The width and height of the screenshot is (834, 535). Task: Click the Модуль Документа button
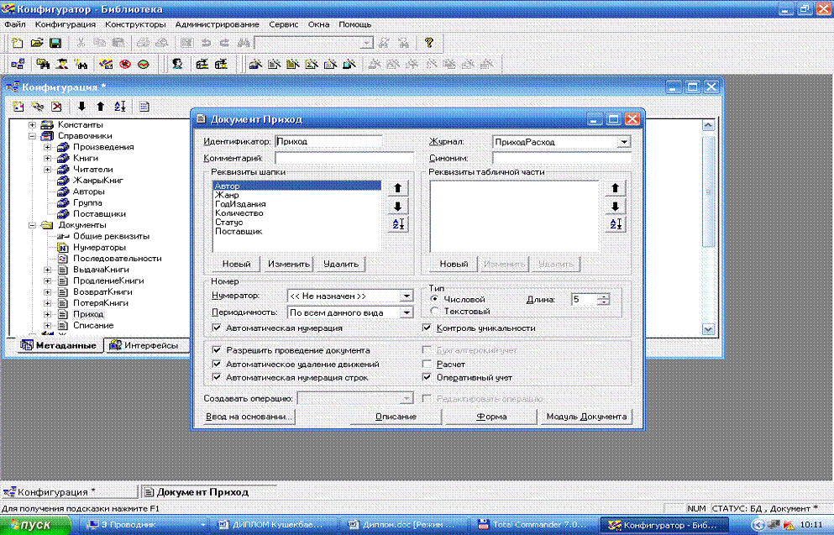(585, 417)
